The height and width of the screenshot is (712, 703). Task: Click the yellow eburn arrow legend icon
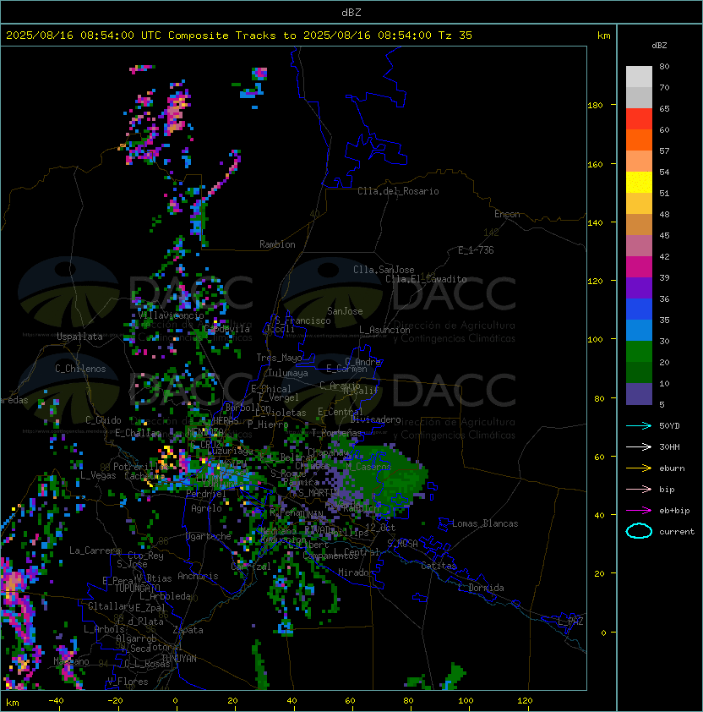(x=639, y=468)
